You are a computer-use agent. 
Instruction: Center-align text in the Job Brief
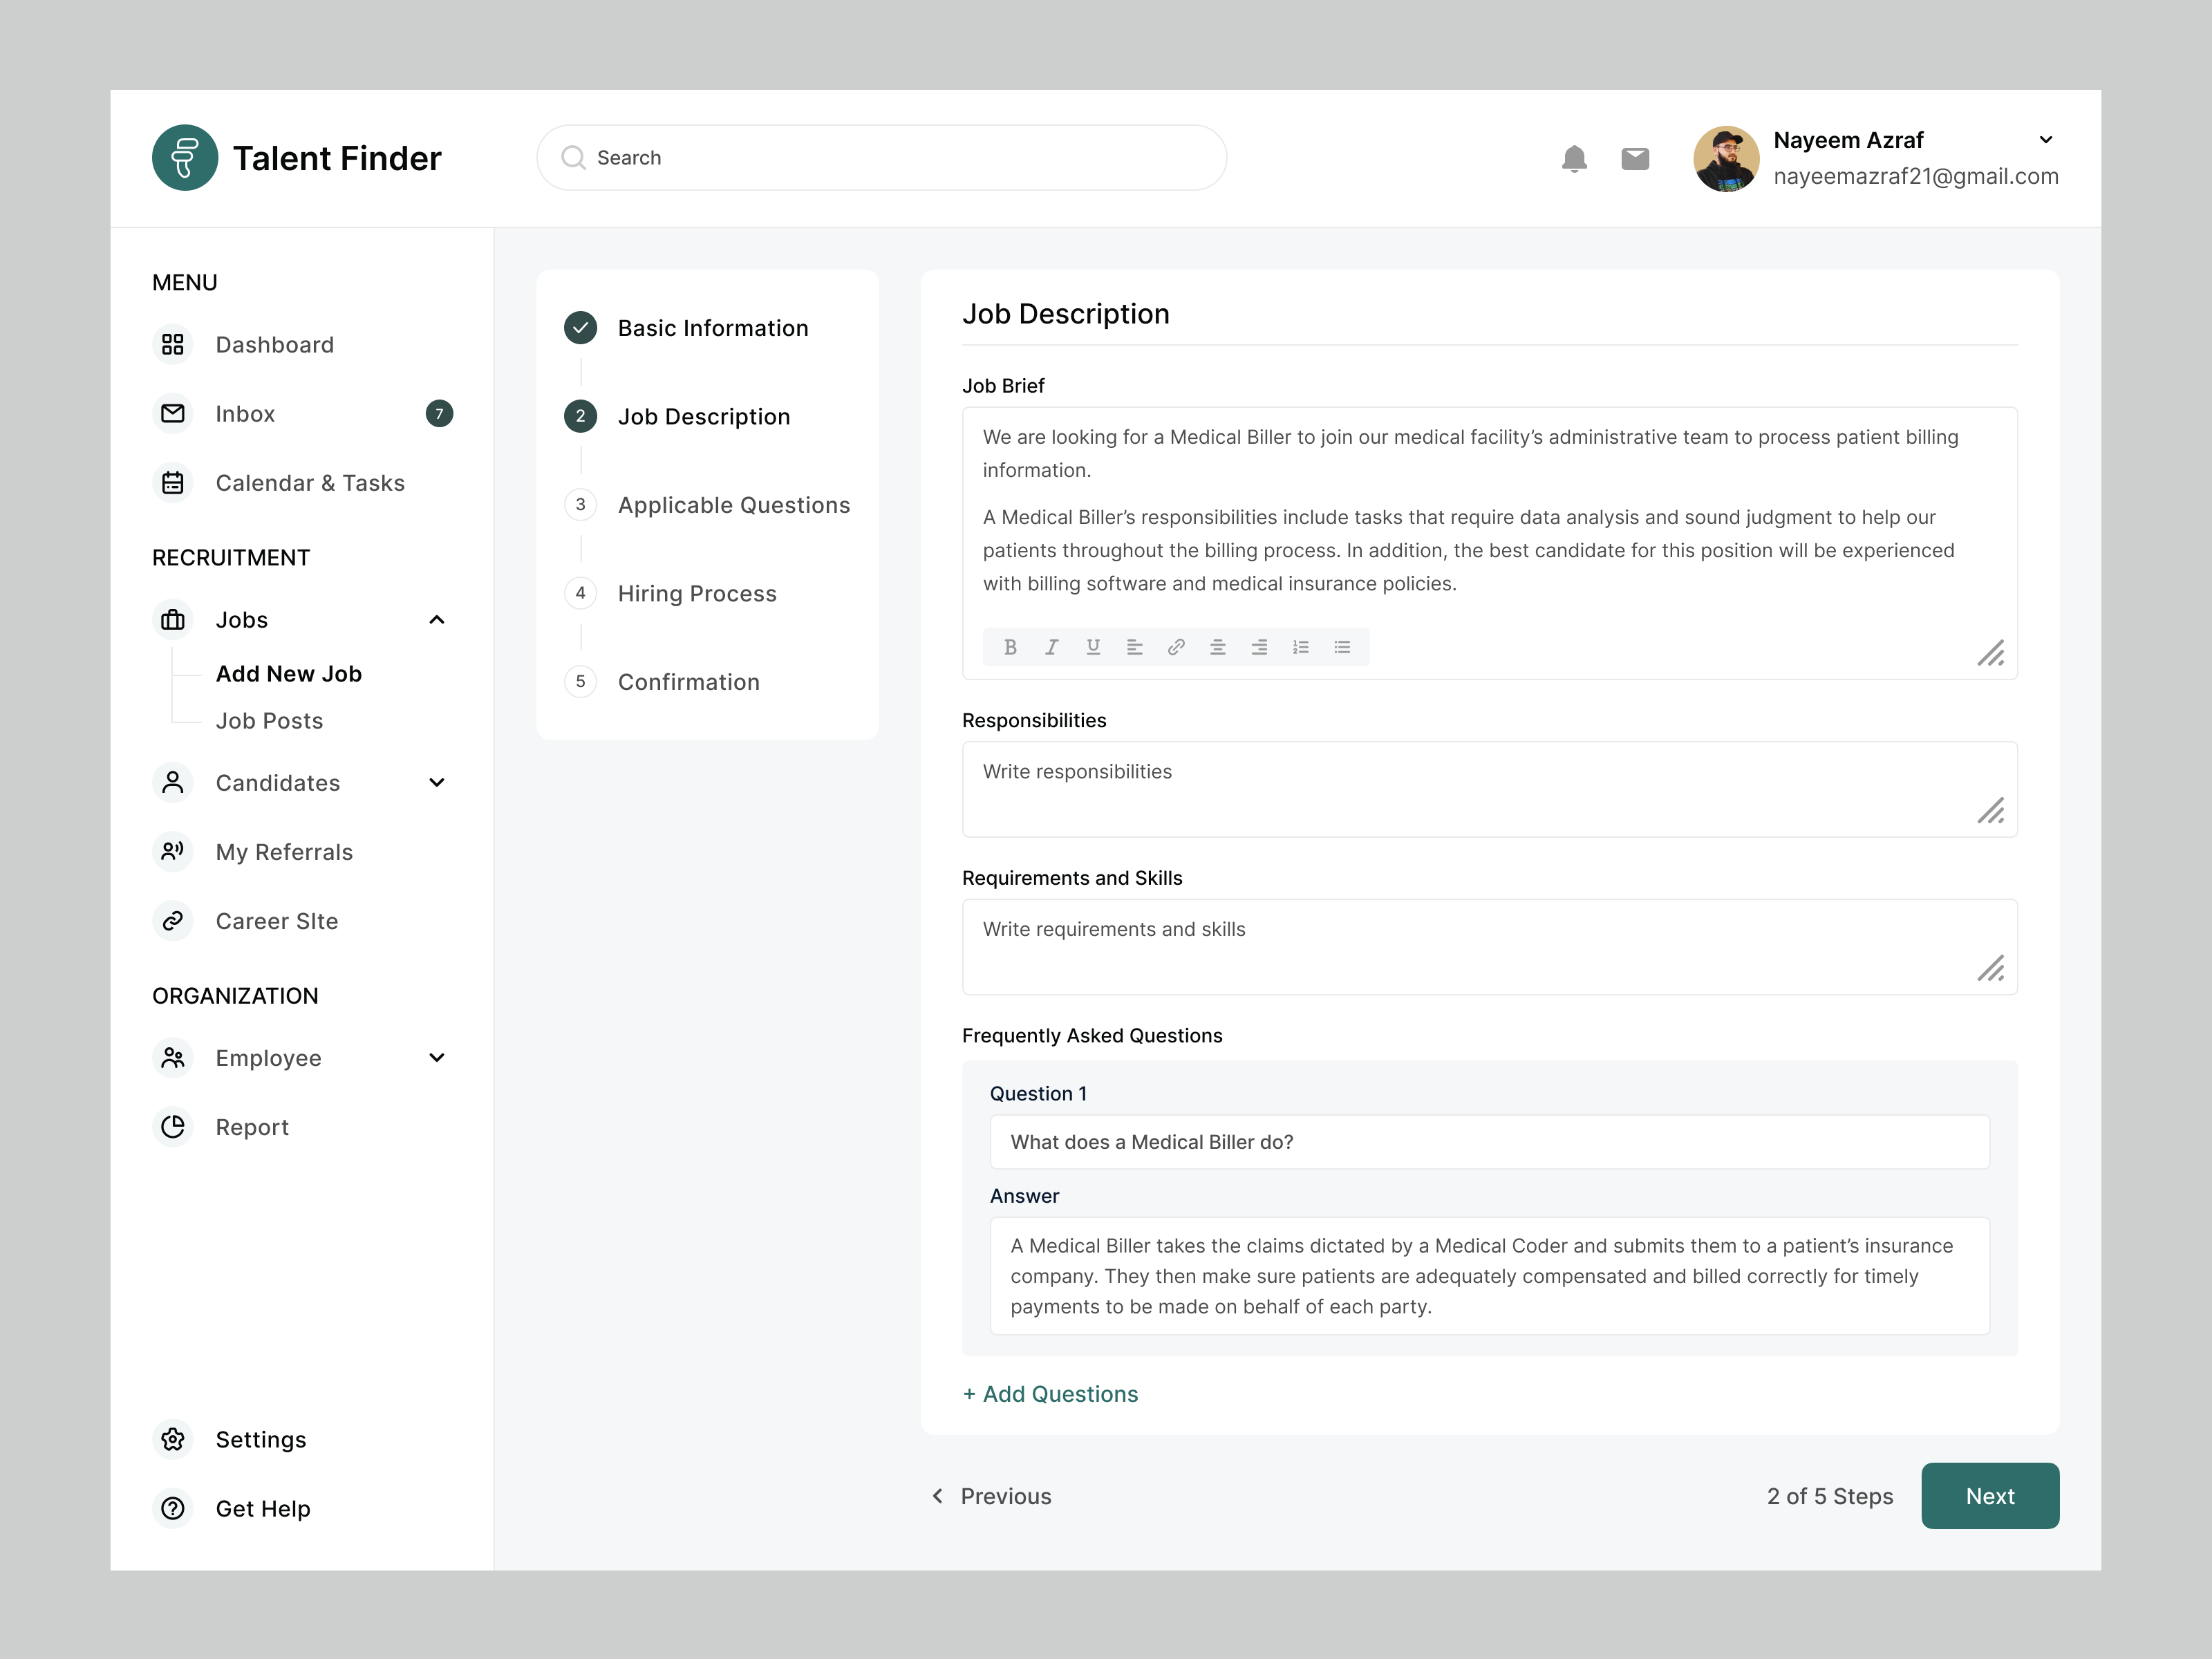click(x=1217, y=647)
